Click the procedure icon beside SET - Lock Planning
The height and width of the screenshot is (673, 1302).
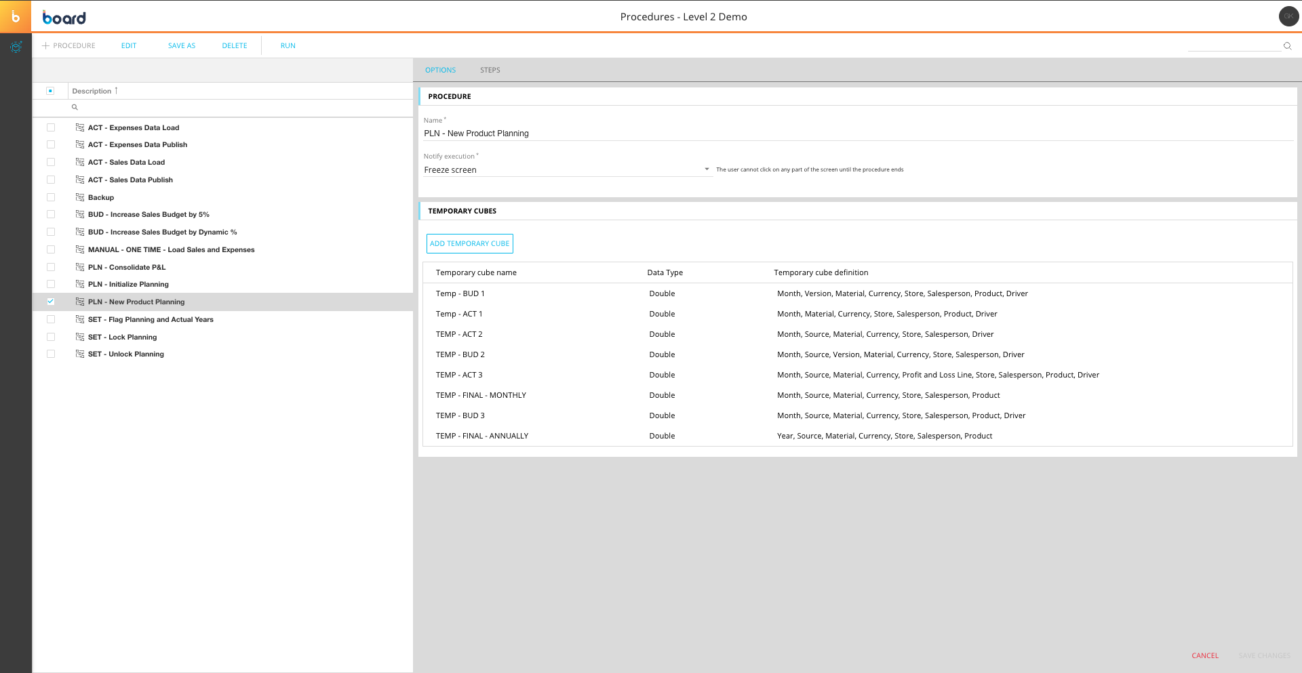[x=80, y=337]
